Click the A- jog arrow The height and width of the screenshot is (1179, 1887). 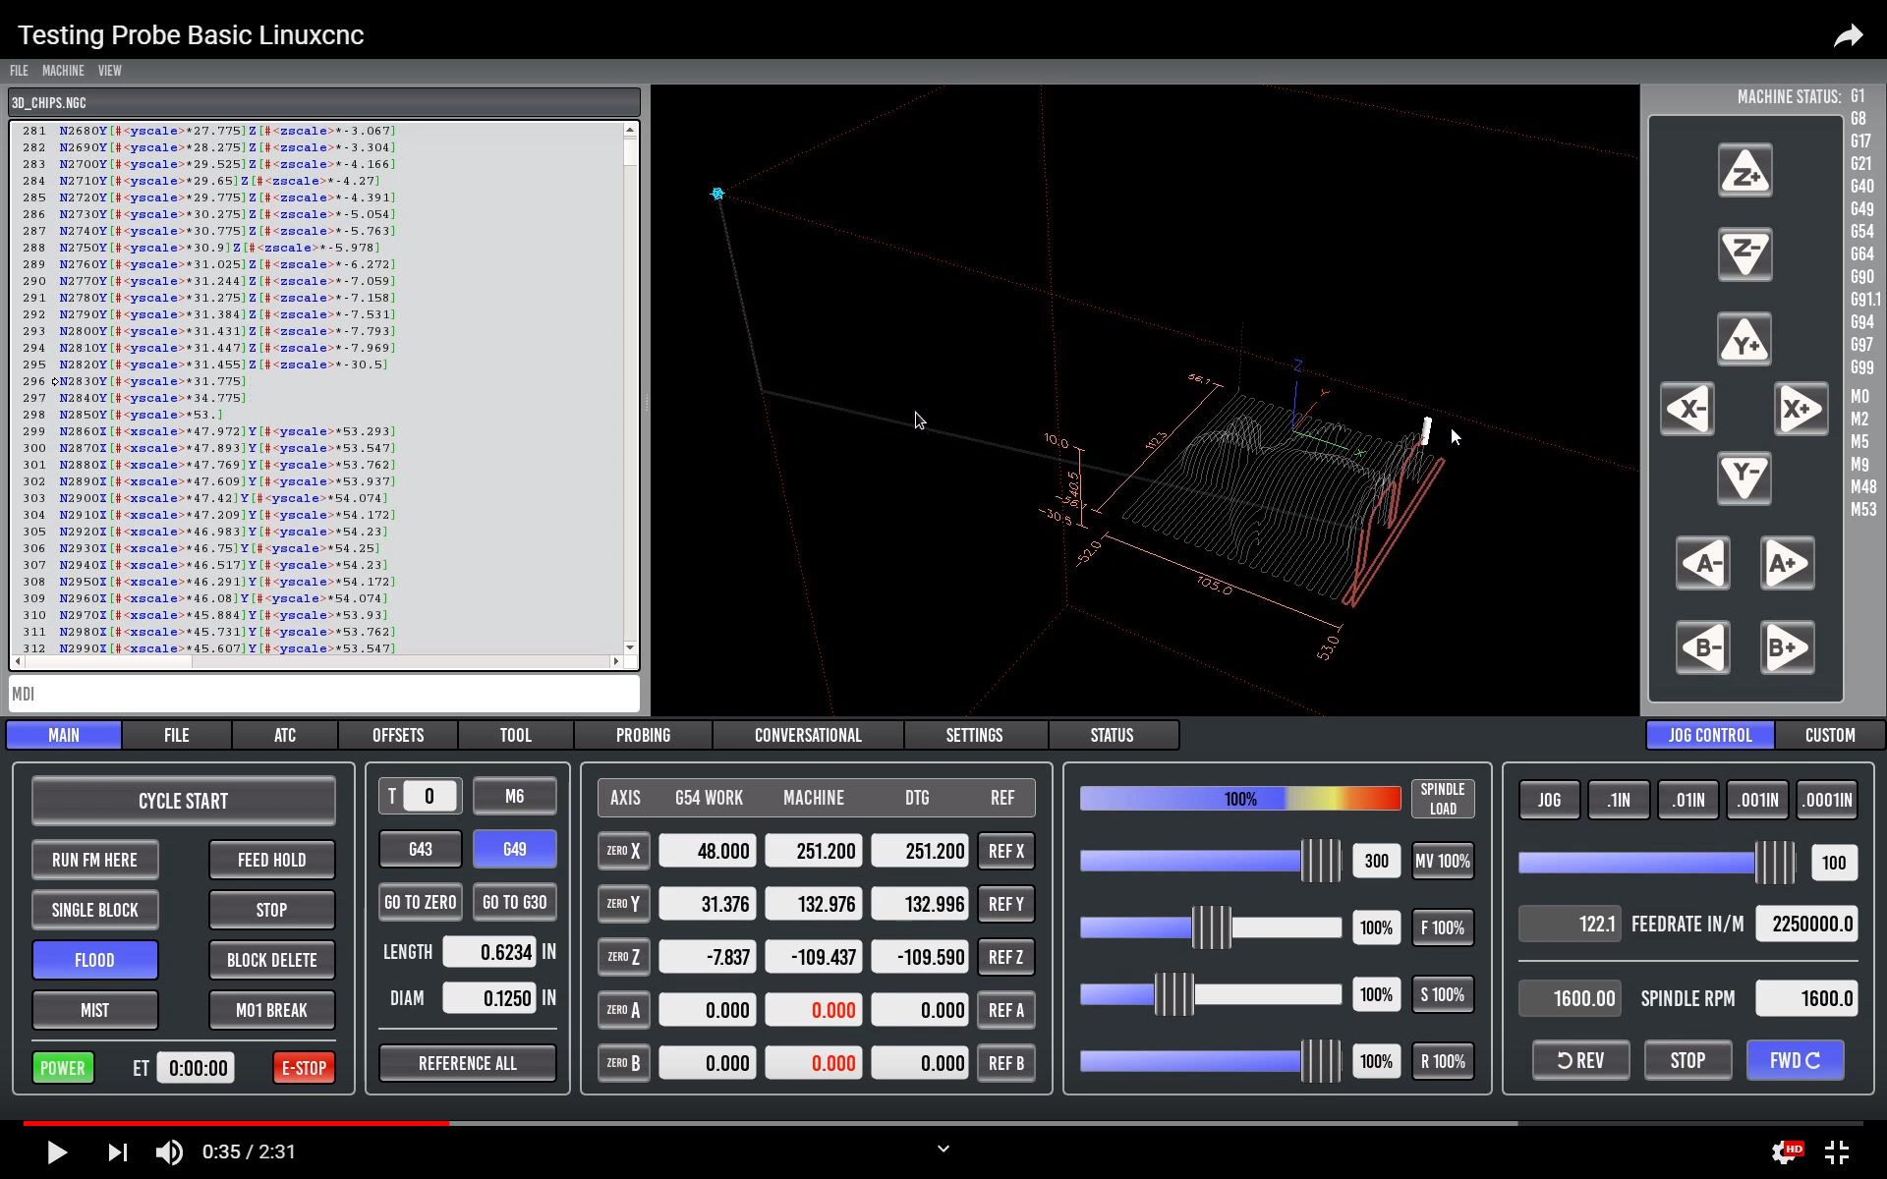point(1702,564)
